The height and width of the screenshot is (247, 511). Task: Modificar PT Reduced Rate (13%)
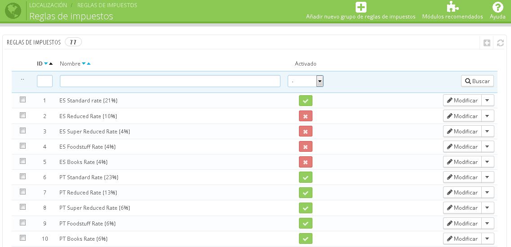(x=462, y=192)
